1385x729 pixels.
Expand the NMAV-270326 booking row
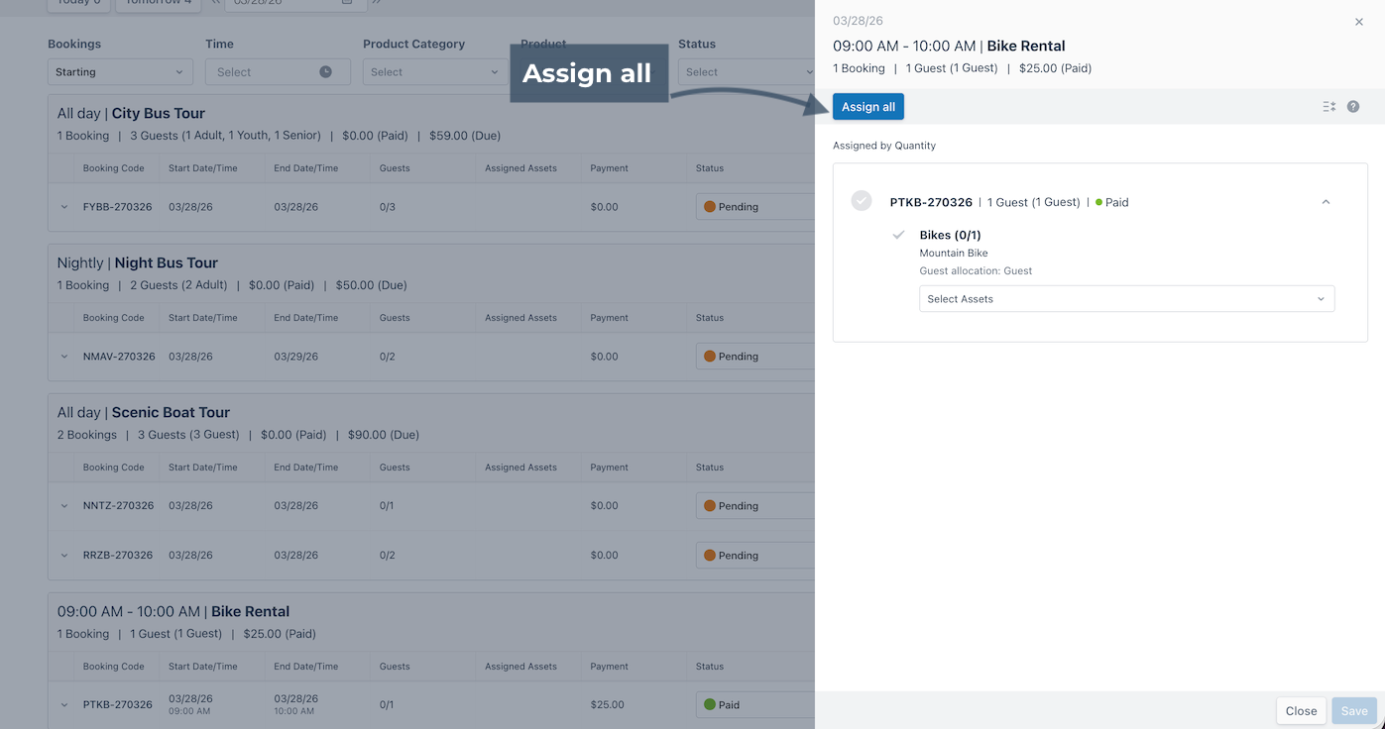(64, 357)
